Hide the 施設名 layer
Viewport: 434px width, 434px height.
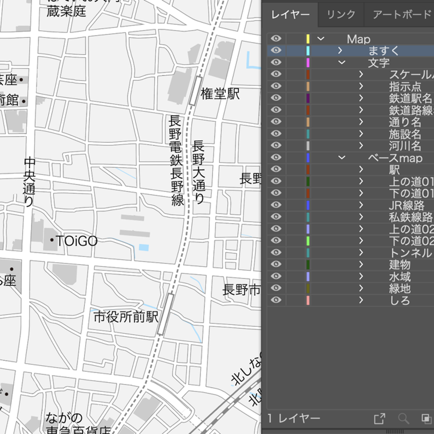(276, 134)
